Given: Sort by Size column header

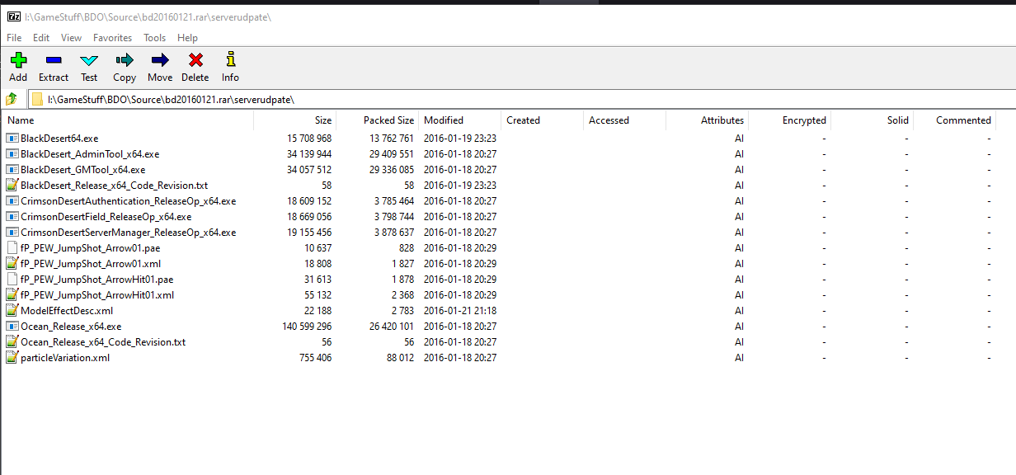Looking at the screenshot, I should coord(295,120).
